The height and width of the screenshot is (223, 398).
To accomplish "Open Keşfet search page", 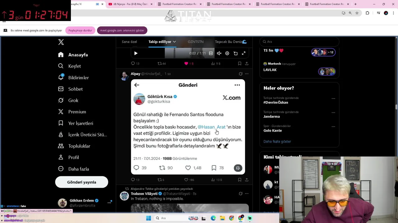I will click(x=70, y=66).
